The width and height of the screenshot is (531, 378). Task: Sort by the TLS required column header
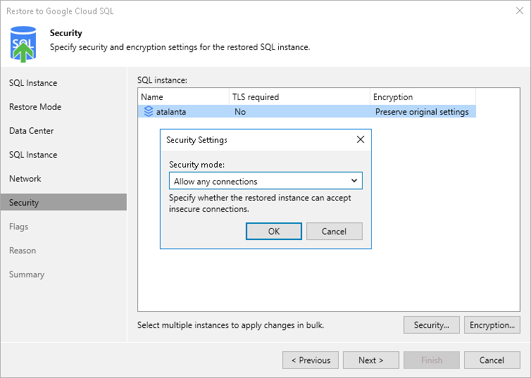pyautogui.click(x=299, y=96)
